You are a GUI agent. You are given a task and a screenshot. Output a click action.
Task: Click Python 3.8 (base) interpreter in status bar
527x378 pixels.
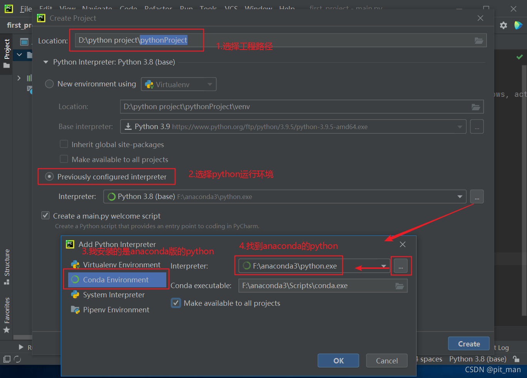478,359
